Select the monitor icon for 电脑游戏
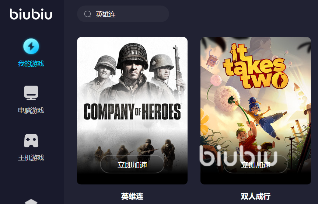This screenshot has width=318, height=204. (x=31, y=93)
